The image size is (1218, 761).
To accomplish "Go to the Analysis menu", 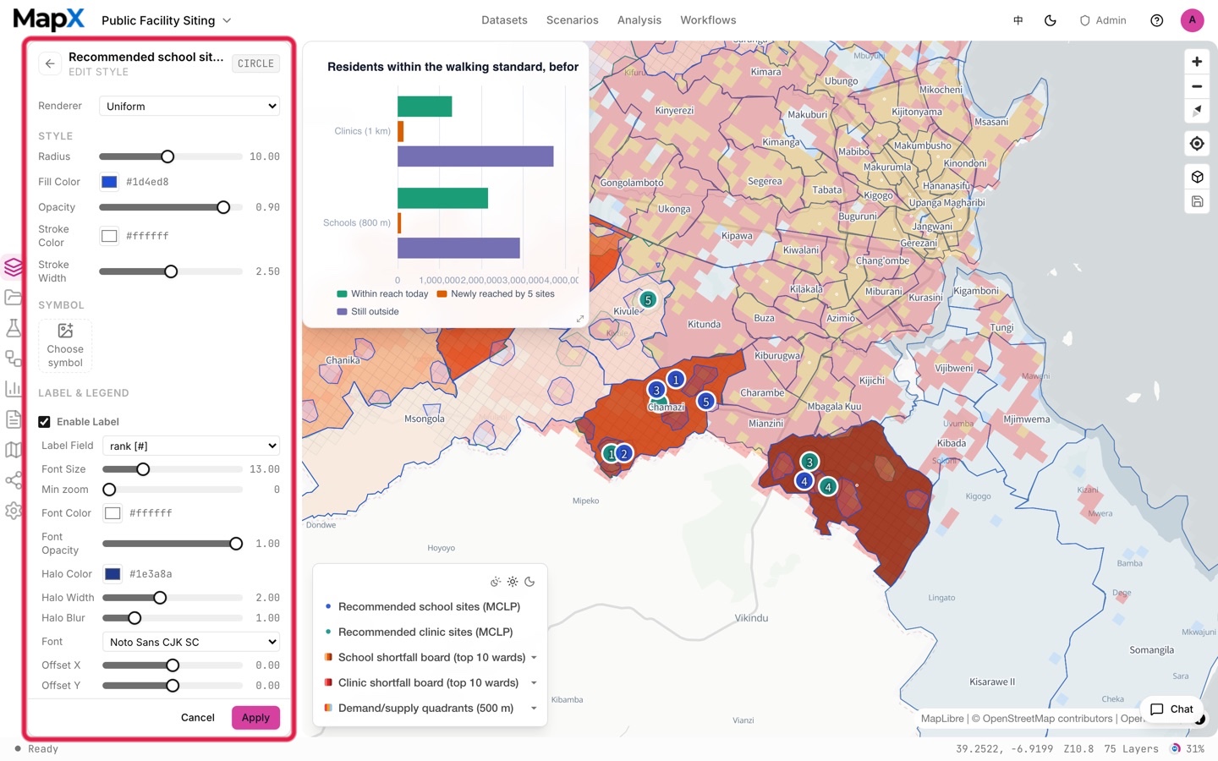I will (x=639, y=20).
